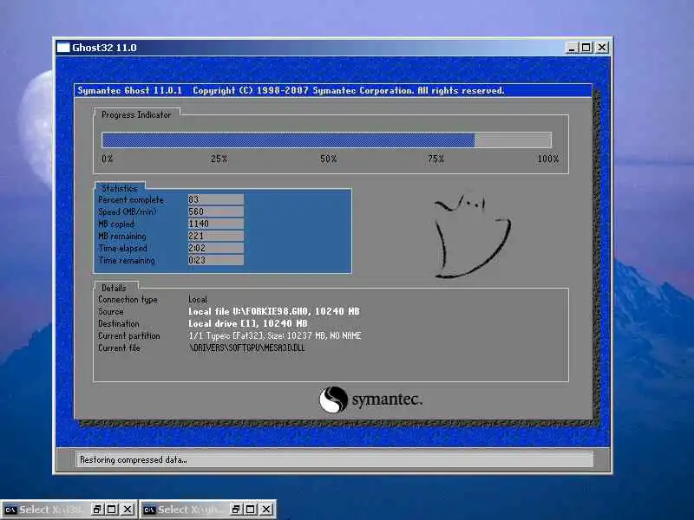Click the Current partition details text

(x=274, y=335)
